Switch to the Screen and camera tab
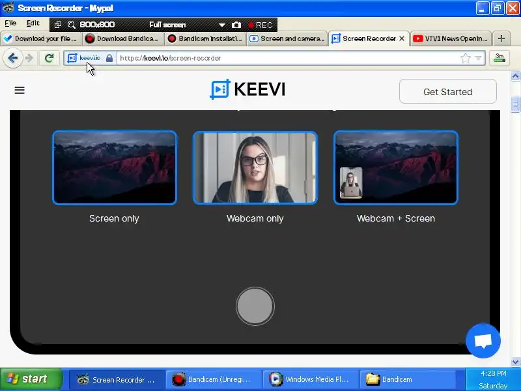The width and height of the screenshot is (521, 391). tap(287, 38)
